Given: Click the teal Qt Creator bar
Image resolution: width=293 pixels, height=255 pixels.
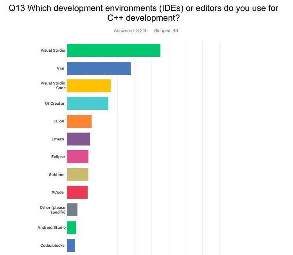Looking at the screenshot, I should tap(88, 103).
